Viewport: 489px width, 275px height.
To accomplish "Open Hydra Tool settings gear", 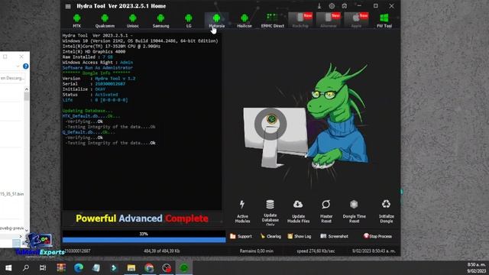I will click(x=332, y=6).
